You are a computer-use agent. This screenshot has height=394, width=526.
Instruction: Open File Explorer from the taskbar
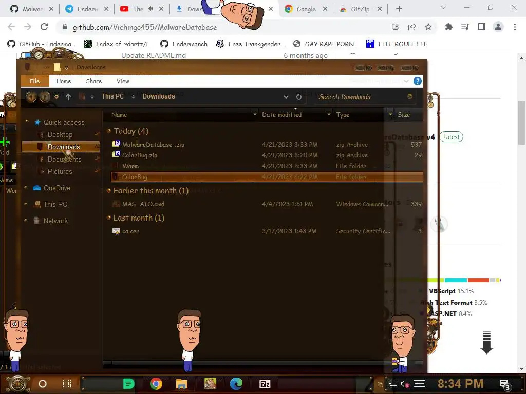coord(181,384)
